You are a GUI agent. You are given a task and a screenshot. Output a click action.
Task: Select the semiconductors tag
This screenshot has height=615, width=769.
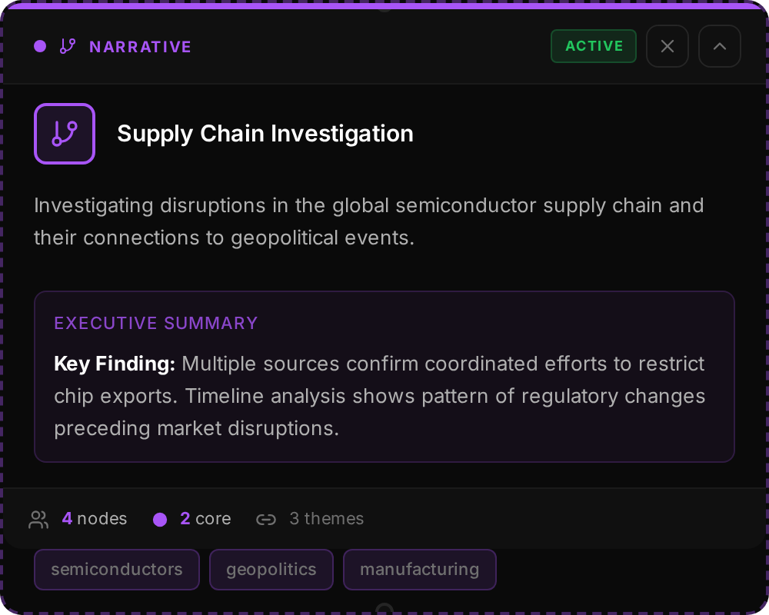117,570
